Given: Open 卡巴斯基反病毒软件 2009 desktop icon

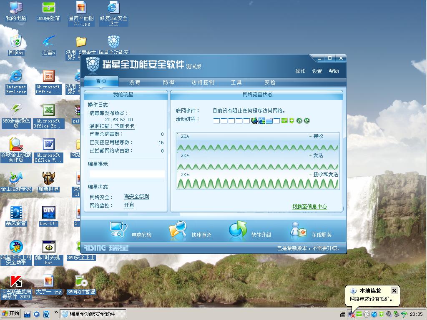Looking at the screenshot, I should point(16,287).
